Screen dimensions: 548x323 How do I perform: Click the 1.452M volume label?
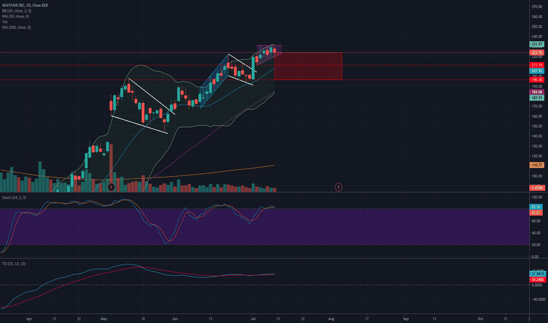(x=537, y=188)
